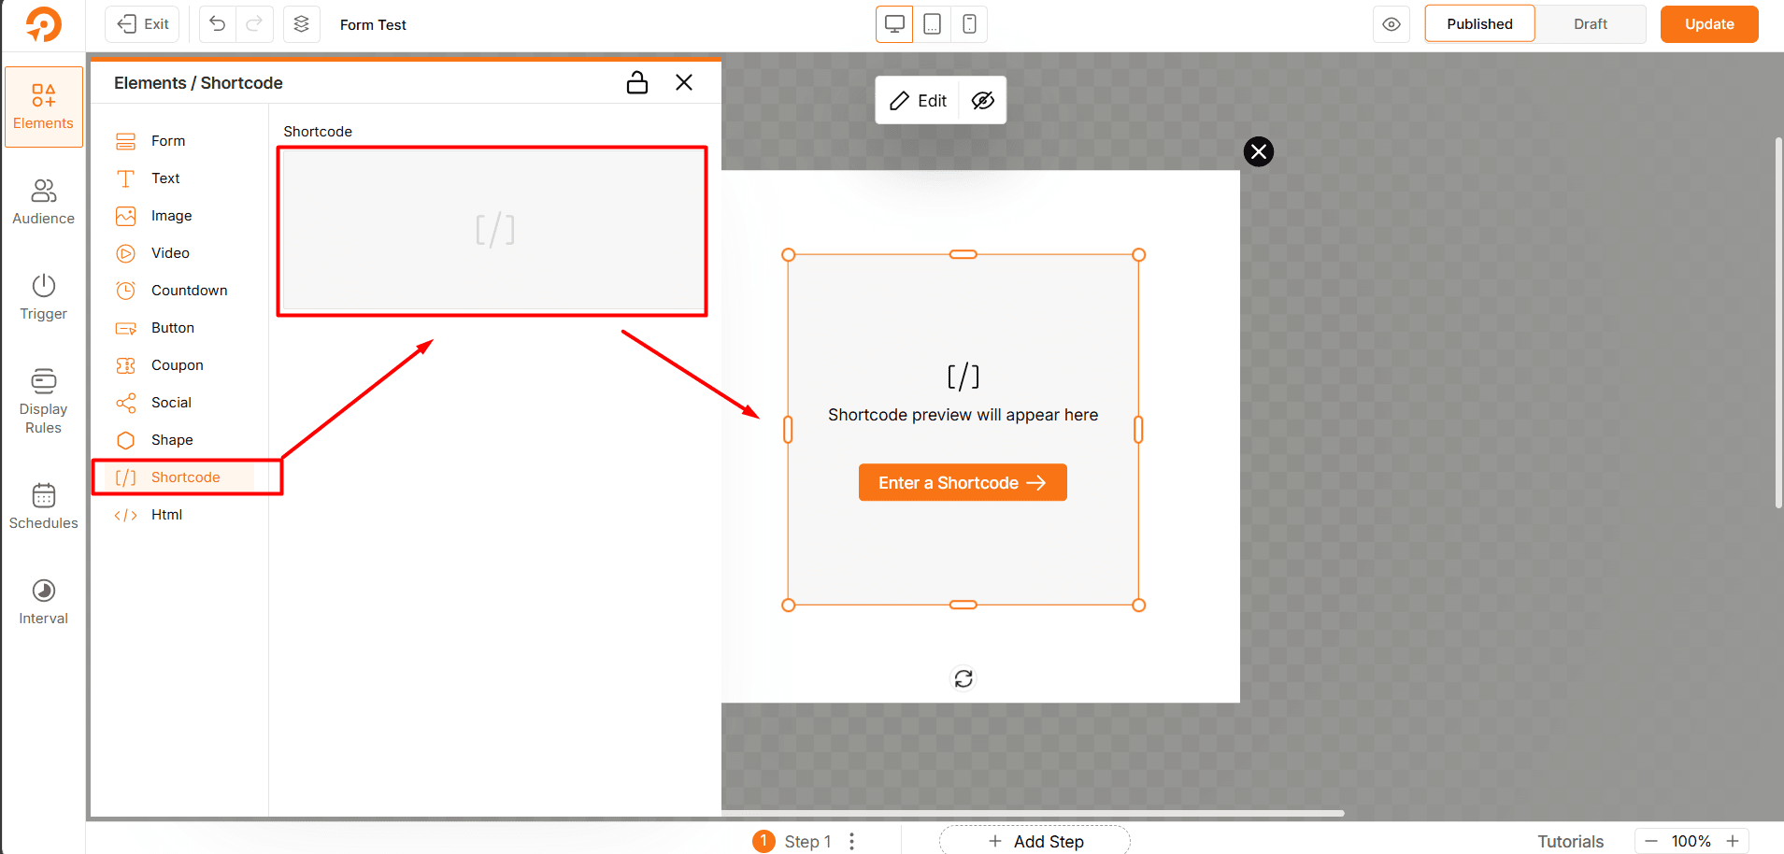Open Step 1 options menu
Screen dimensions: 1784x854
pos(852,841)
